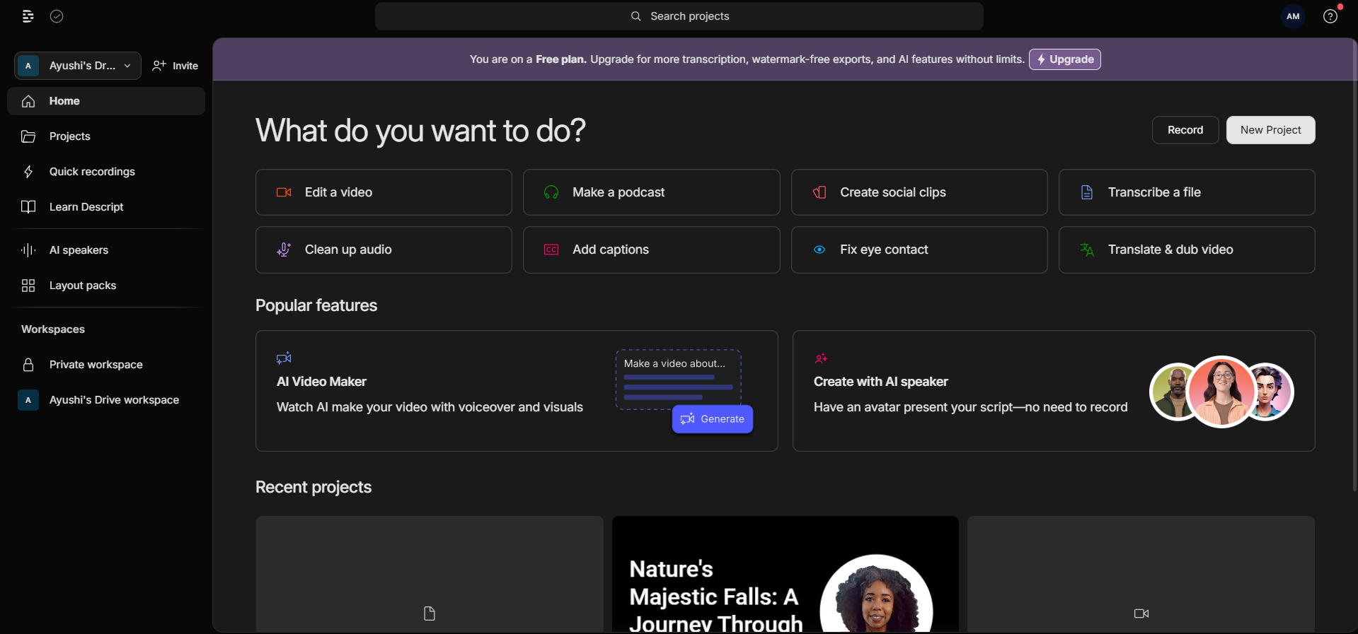Click the Transcribe a file document icon

[1087, 192]
